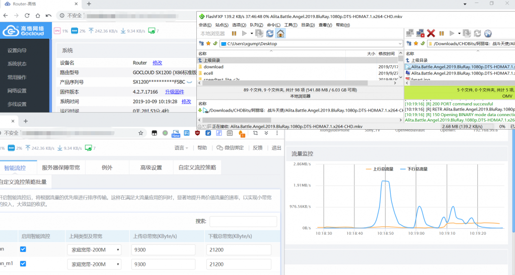Abort the transfer with the red X icon
This screenshot has height=275, width=515.
coord(431,33)
